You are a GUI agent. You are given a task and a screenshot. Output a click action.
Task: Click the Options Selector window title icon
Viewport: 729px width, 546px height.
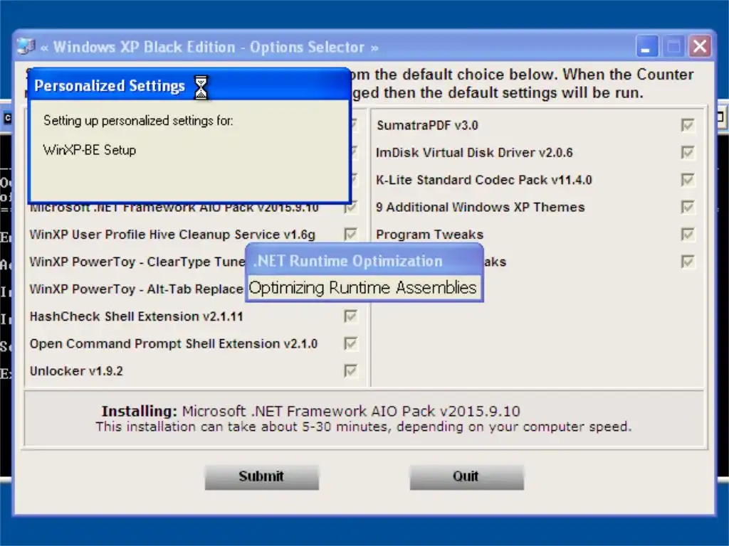(26, 46)
